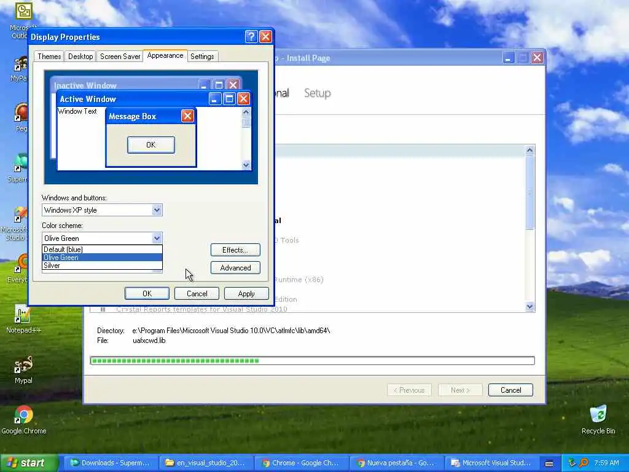Screen dimensions: 629x472
Task: Click the magnifier icon in system tray
Action: click(584, 463)
